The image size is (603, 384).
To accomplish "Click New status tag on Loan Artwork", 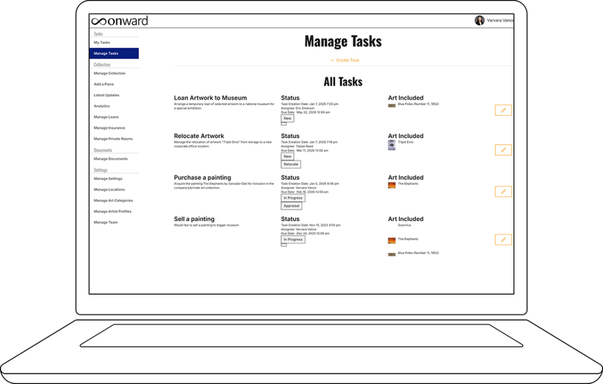I will click(x=287, y=118).
